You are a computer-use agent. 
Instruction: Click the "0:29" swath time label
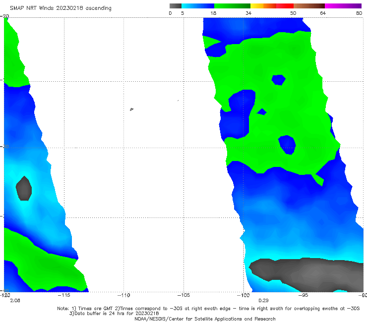pyautogui.click(x=263, y=301)
